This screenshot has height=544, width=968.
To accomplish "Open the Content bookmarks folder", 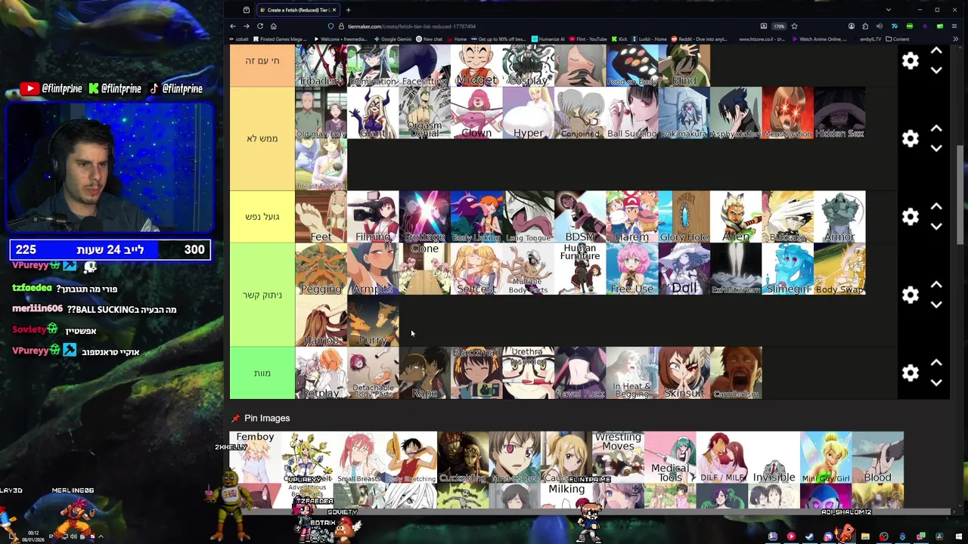I will tap(898, 39).
